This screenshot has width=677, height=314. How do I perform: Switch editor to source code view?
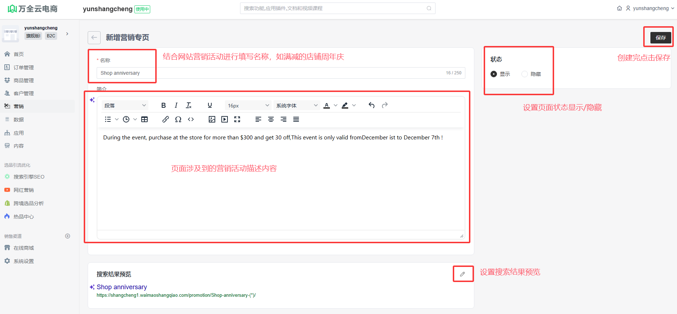[x=191, y=119]
